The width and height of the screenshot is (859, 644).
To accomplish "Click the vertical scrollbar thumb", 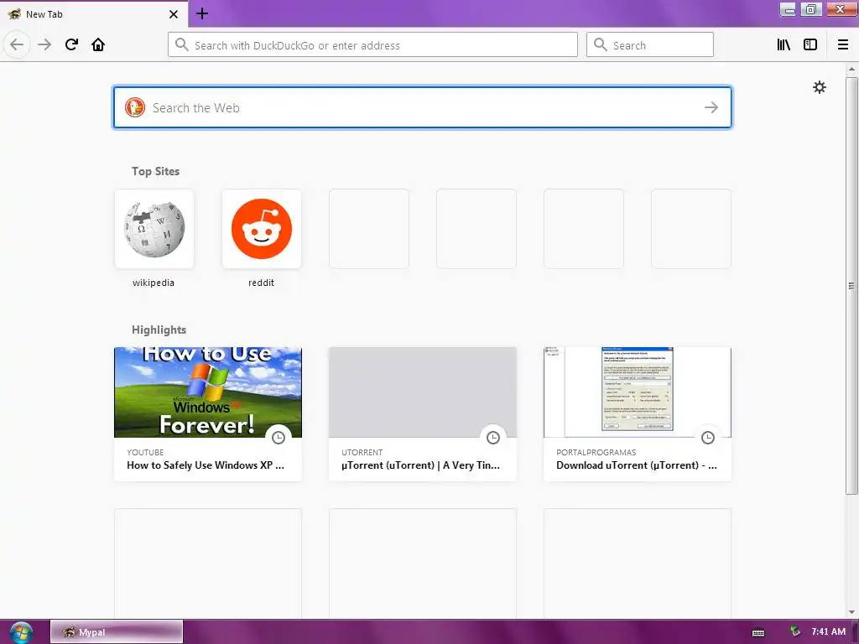I will 851,285.
